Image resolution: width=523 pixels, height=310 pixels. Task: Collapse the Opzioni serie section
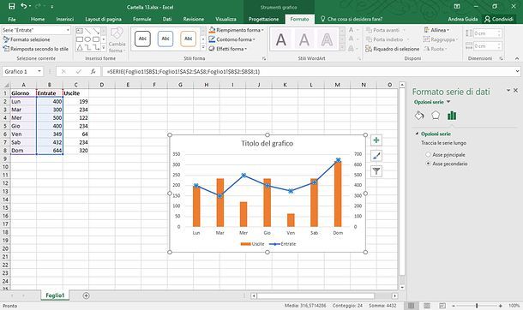pyautogui.click(x=417, y=134)
